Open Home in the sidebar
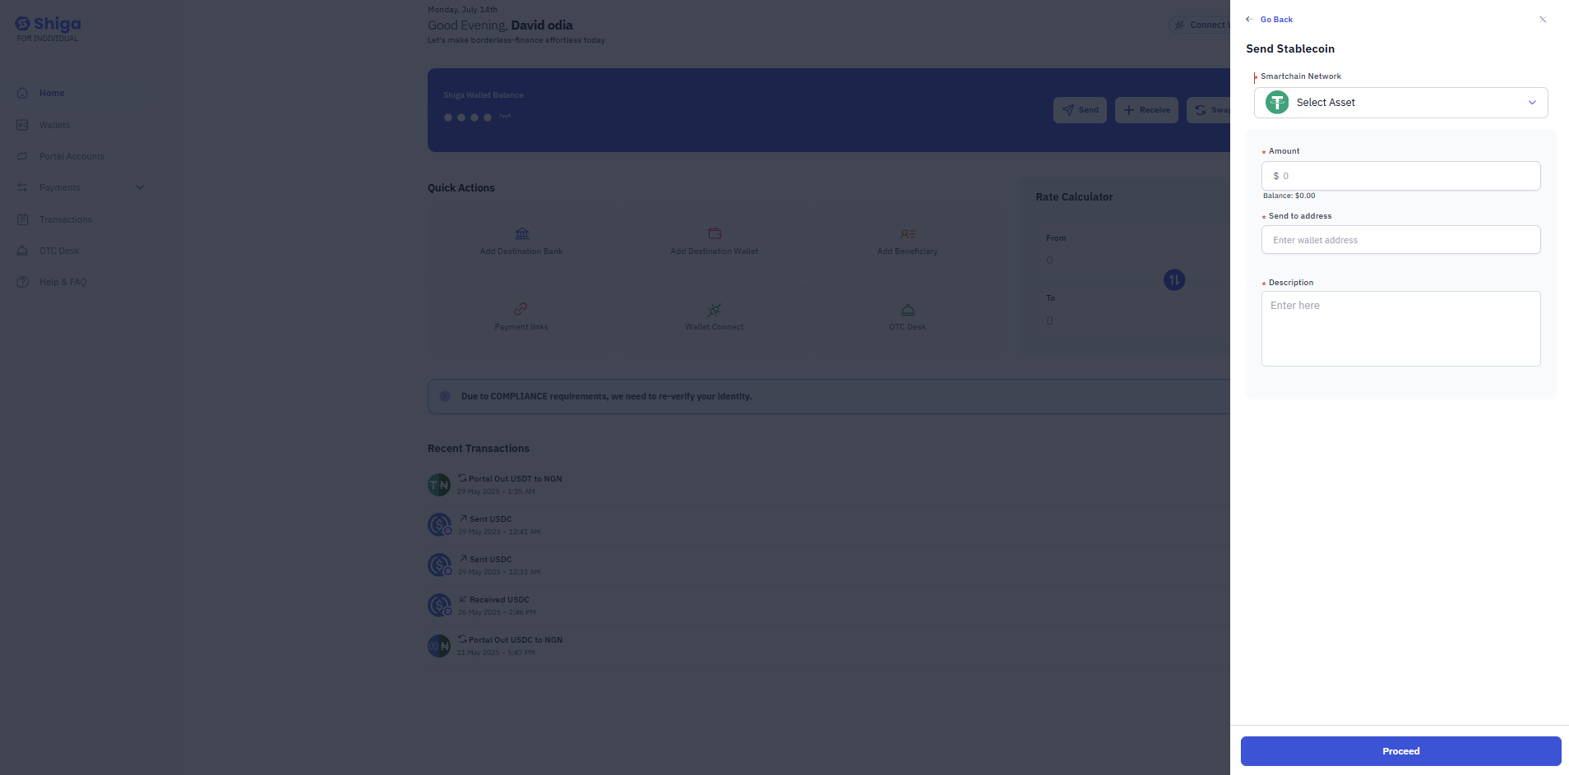Screen dimensions: 1569x775 point(52,93)
